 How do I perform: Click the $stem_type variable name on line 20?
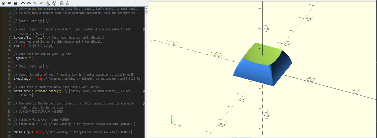pyautogui.click(x=23, y=91)
